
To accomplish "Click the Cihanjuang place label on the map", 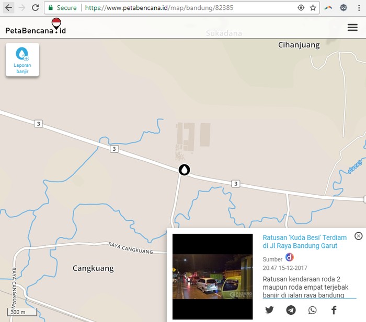I will (299, 45).
